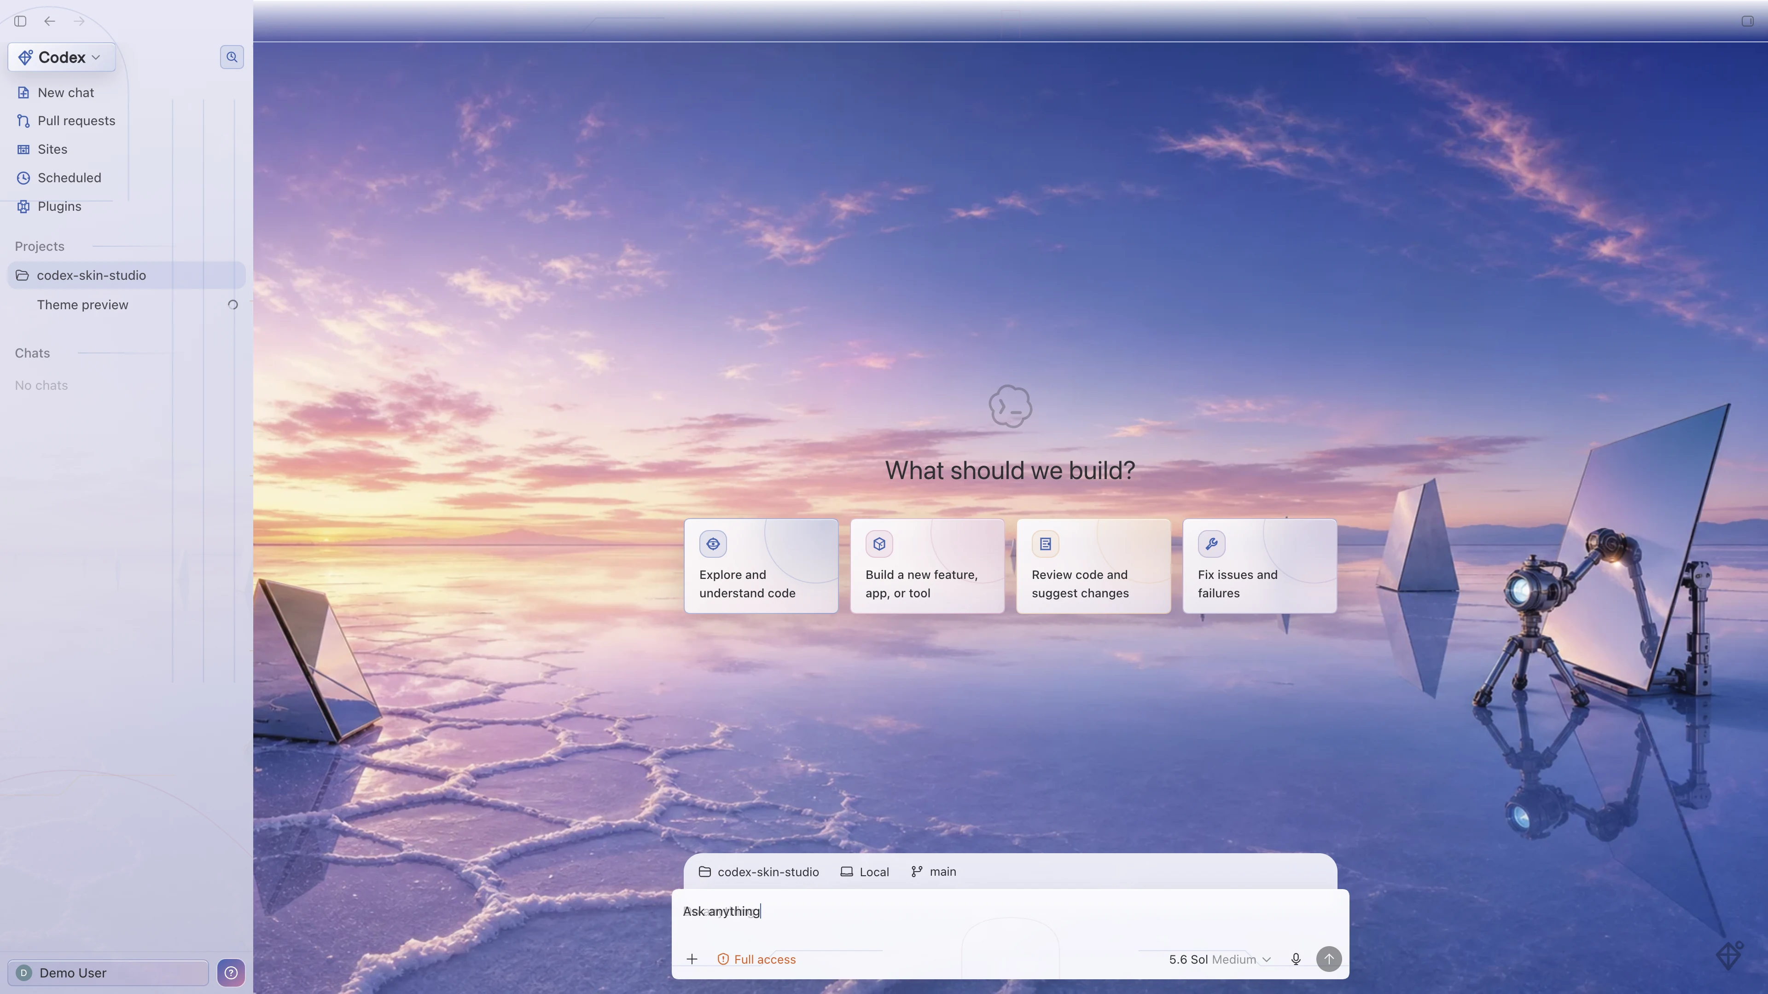Select the codex-skin-studio project

(126, 275)
